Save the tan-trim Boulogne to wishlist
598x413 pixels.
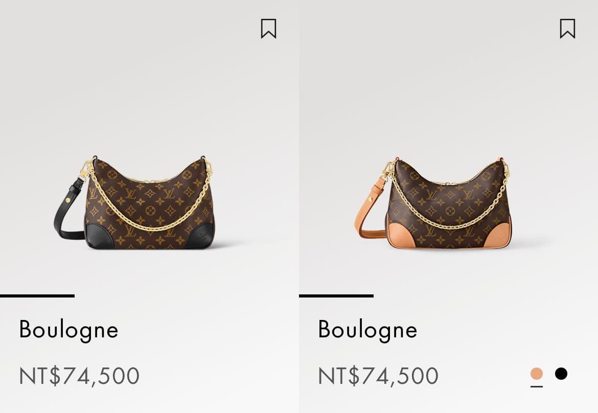[x=567, y=29]
